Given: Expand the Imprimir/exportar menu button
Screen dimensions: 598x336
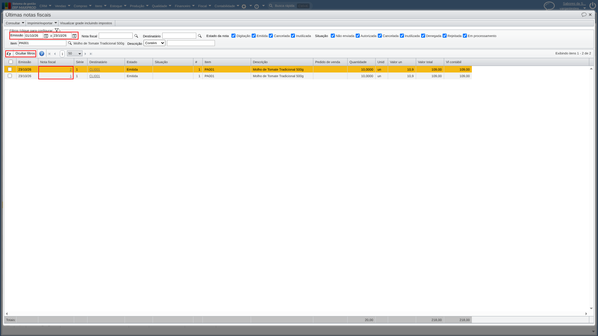Looking at the screenshot, I should coord(42,23).
